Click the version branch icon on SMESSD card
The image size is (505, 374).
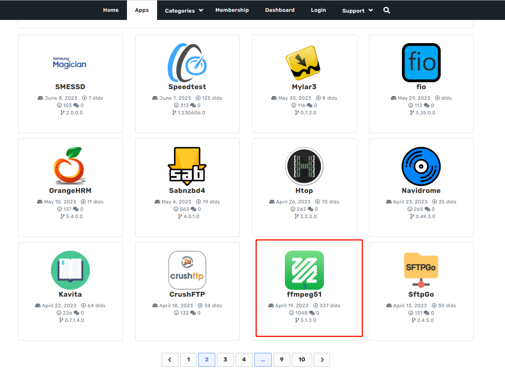[63, 113]
